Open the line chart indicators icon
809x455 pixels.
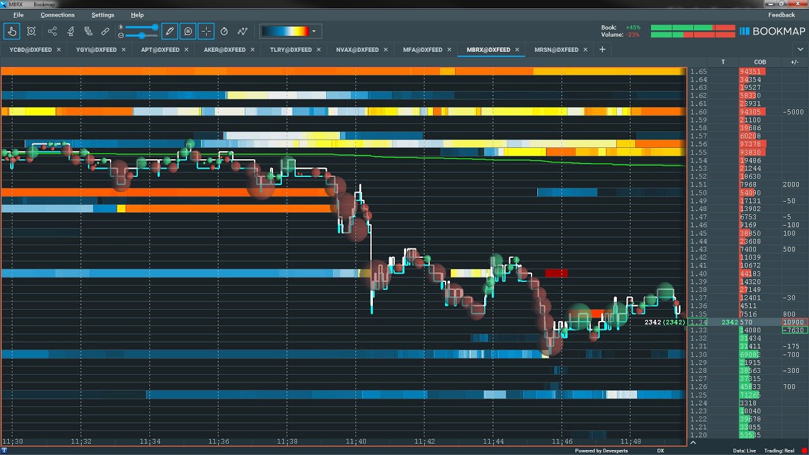(x=243, y=31)
